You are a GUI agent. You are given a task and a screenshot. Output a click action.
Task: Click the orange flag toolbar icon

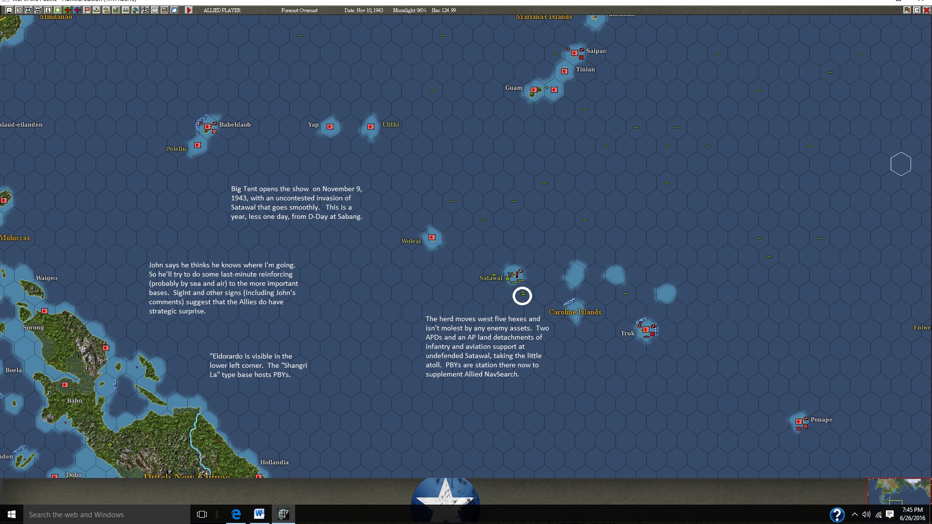coord(87,10)
